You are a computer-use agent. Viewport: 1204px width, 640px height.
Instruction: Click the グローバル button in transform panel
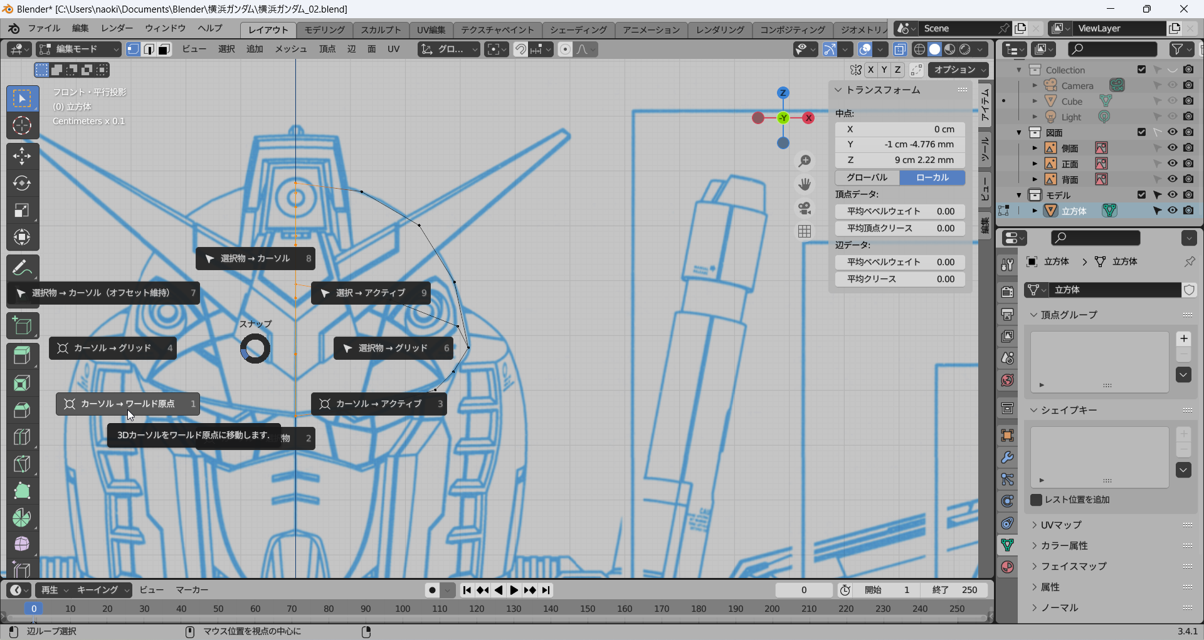[x=867, y=177]
